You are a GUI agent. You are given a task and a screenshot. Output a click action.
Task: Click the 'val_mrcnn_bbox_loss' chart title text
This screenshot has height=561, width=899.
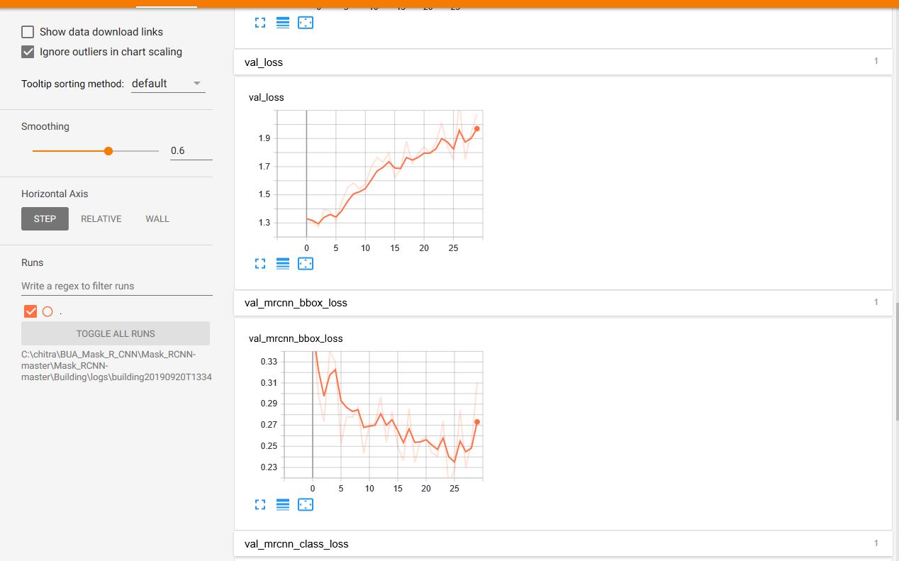[x=296, y=338]
